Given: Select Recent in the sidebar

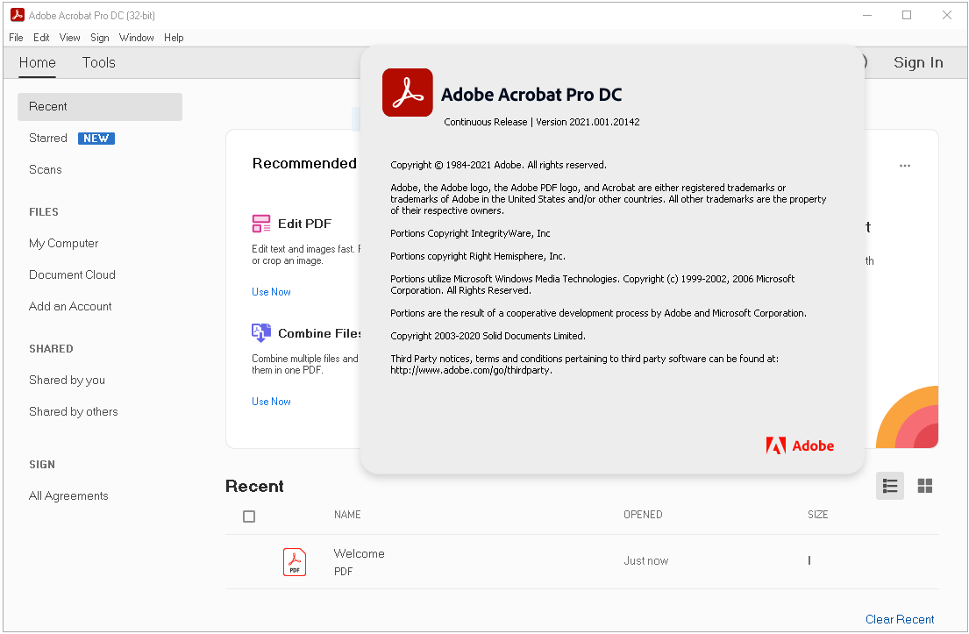Looking at the screenshot, I should click(99, 107).
